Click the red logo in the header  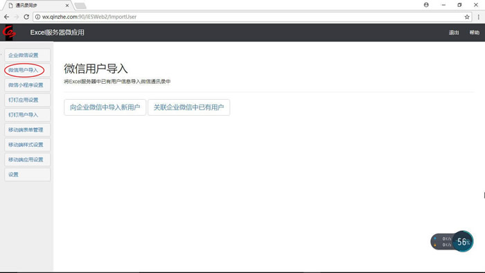(9, 32)
